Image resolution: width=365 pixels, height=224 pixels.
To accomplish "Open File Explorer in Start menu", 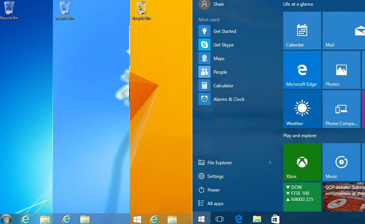I will tap(215, 163).
